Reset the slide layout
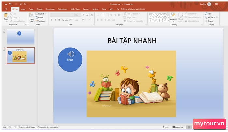Viewport: 228px width, 132px height. coord(39,17)
